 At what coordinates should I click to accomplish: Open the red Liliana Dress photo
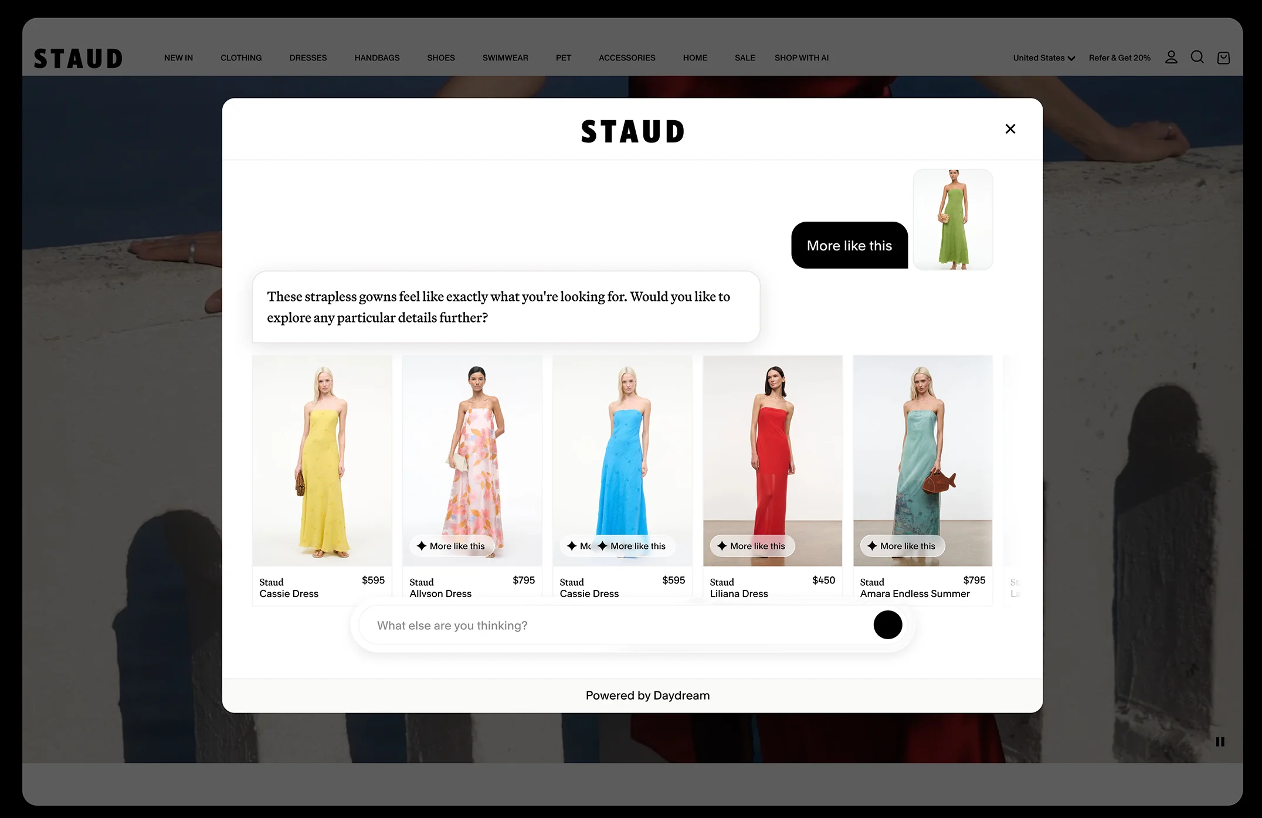click(772, 460)
